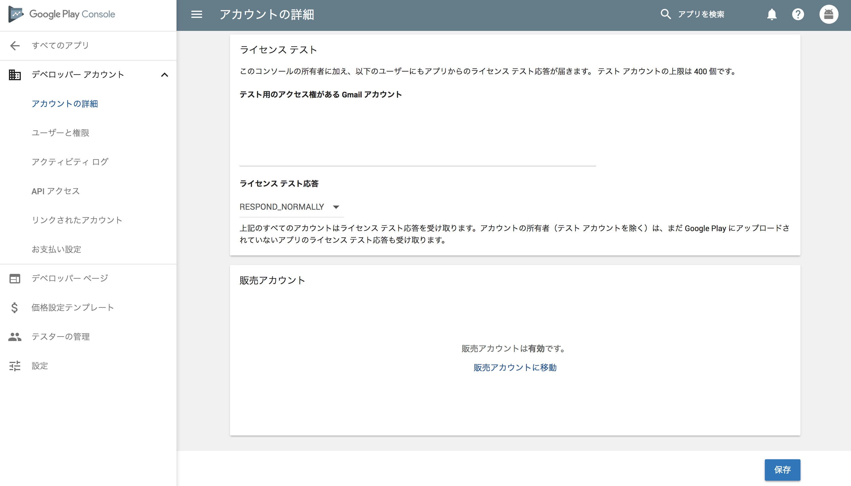The width and height of the screenshot is (851, 486).
Task: Open テスターの管理 in sidebar
Action: click(60, 337)
